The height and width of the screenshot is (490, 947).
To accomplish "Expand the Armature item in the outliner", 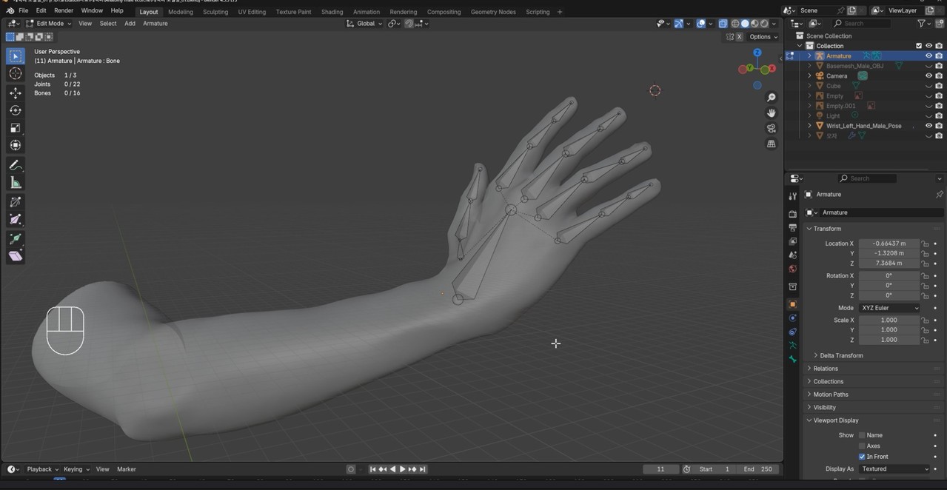I will click(809, 56).
